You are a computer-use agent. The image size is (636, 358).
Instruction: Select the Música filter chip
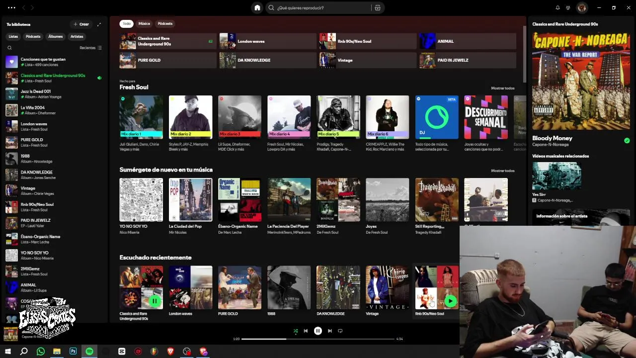[x=144, y=23]
